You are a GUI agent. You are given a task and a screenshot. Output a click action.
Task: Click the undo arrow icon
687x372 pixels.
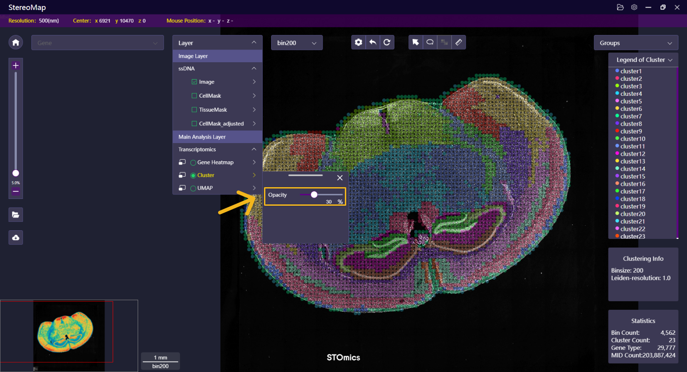point(373,42)
